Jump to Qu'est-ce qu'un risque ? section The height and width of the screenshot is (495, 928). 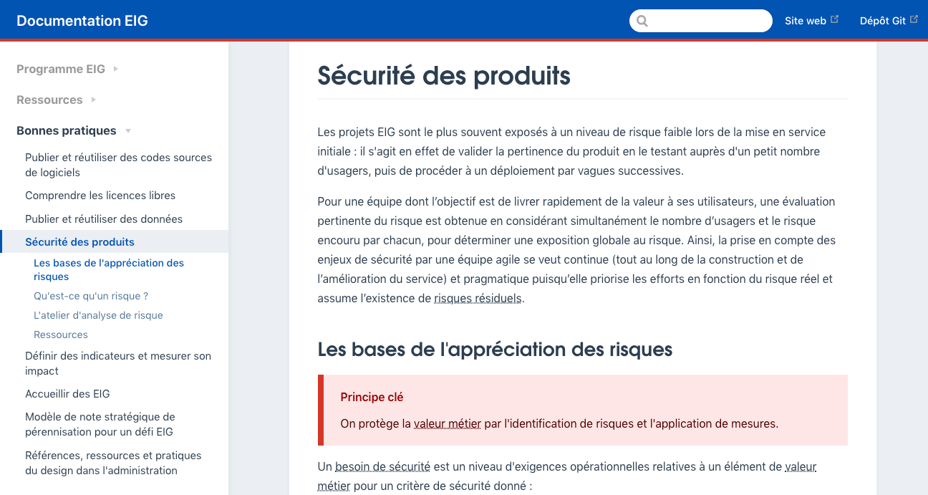pos(91,296)
